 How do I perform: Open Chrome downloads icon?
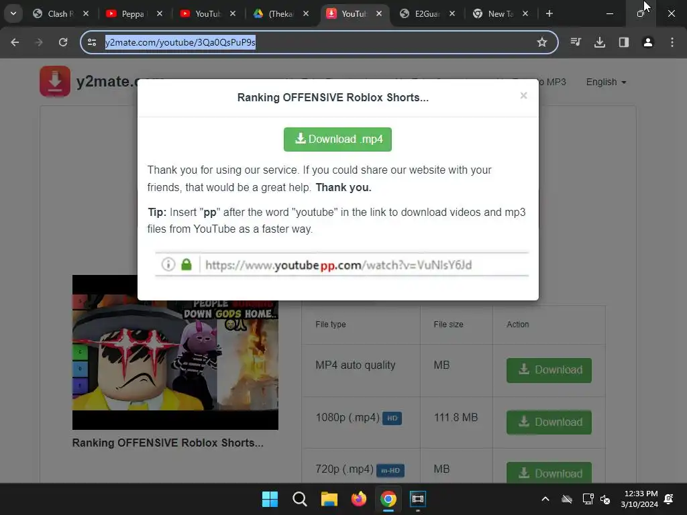(x=600, y=42)
